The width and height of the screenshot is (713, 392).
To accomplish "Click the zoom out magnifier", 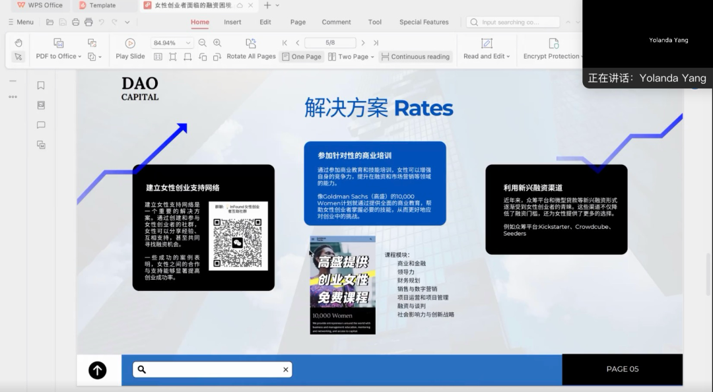I will [x=203, y=43].
